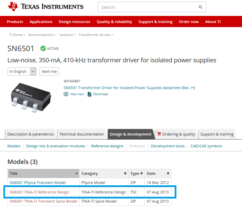Viewport: 242px width, 208px height.
Task: Click the Models (3) heading
Action: pos(22,162)
